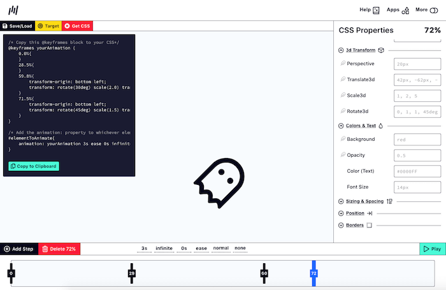Click the feather icon beside Opacity
Viewport: 446px width, 290px height.
(342, 156)
